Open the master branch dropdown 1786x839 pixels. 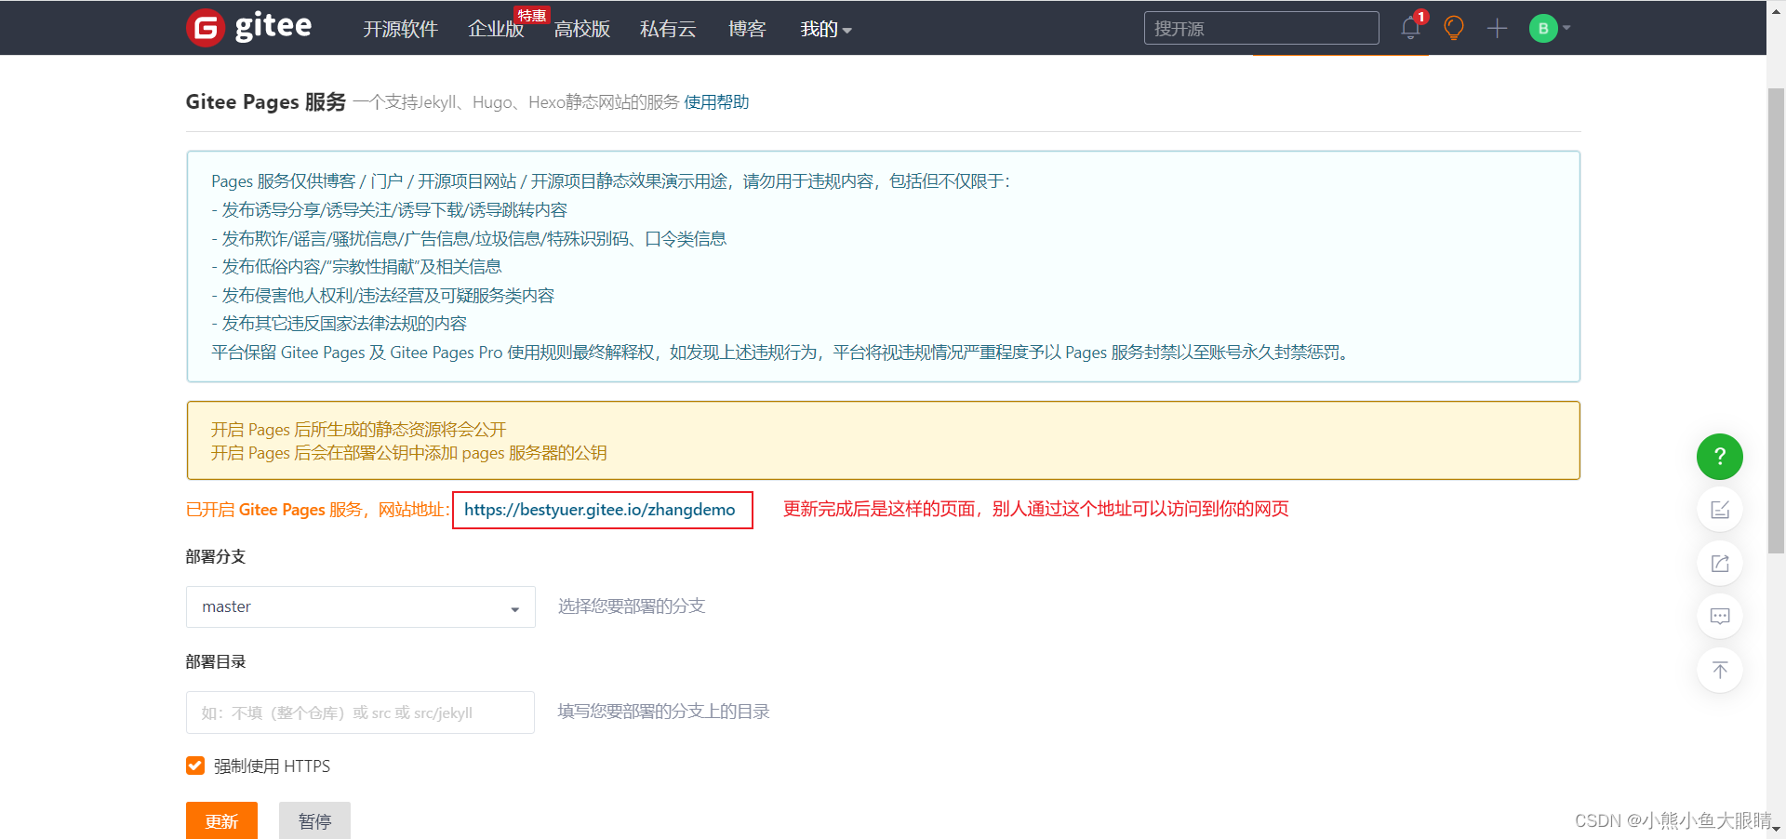pyautogui.click(x=360, y=606)
